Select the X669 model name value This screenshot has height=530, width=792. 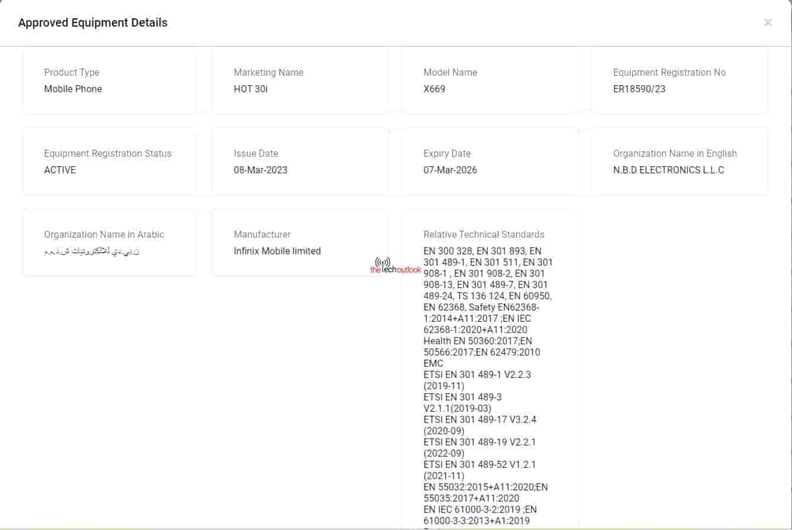pyautogui.click(x=434, y=89)
